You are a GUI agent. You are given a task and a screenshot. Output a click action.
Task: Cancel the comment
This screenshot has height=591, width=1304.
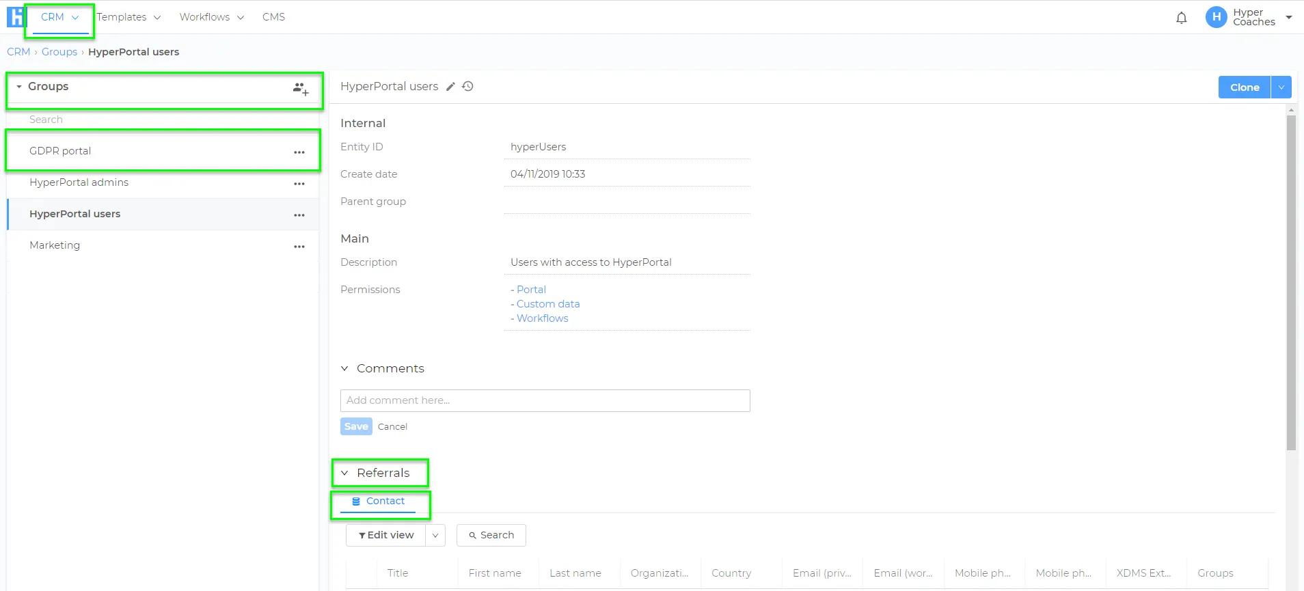point(392,426)
